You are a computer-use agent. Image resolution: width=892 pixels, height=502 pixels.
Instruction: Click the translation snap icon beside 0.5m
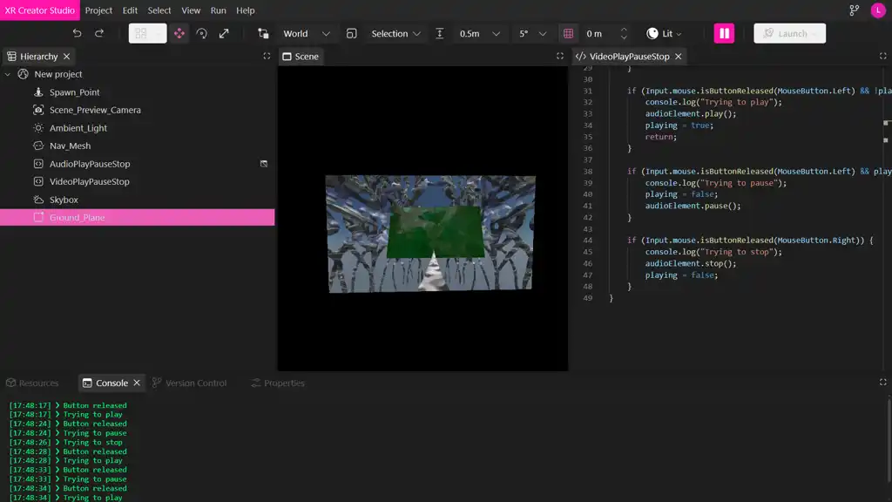coord(440,34)
